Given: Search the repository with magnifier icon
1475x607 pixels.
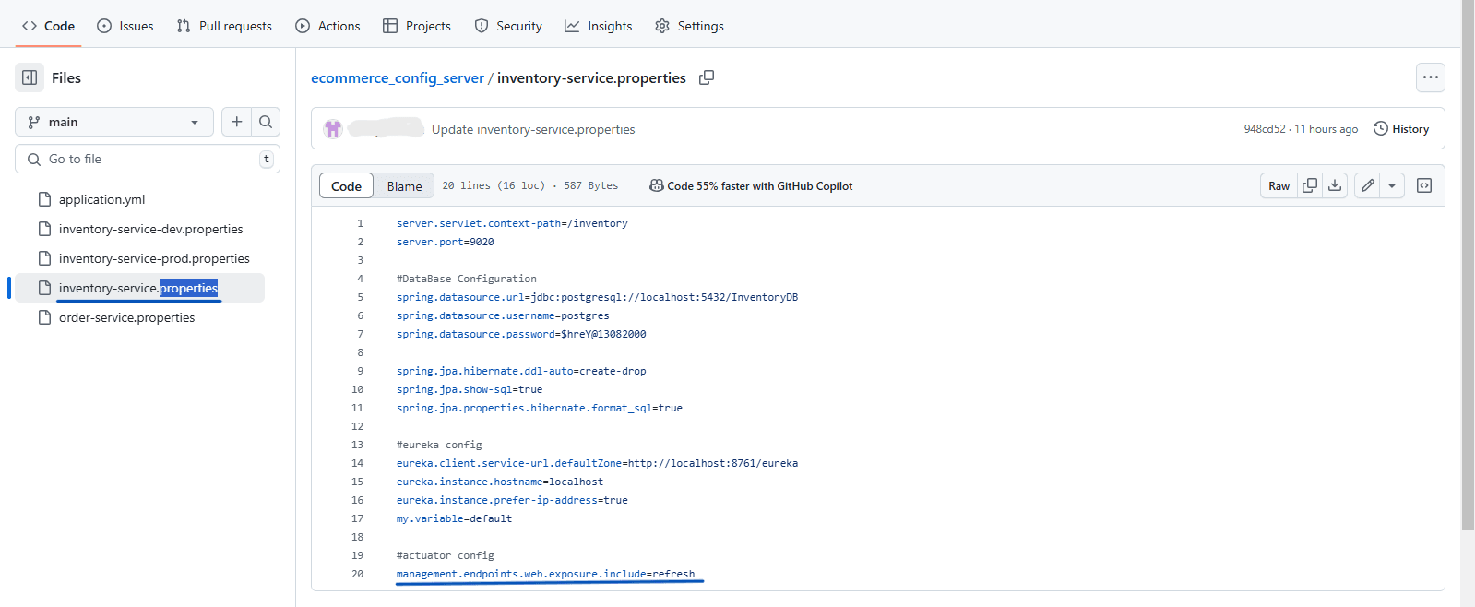Looking at the screenshot, I should 266,122.
